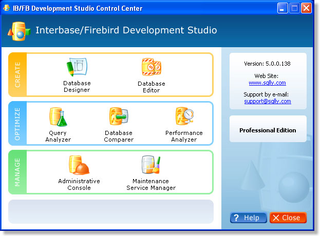Launch the Database Editor icon

(152, 67)
